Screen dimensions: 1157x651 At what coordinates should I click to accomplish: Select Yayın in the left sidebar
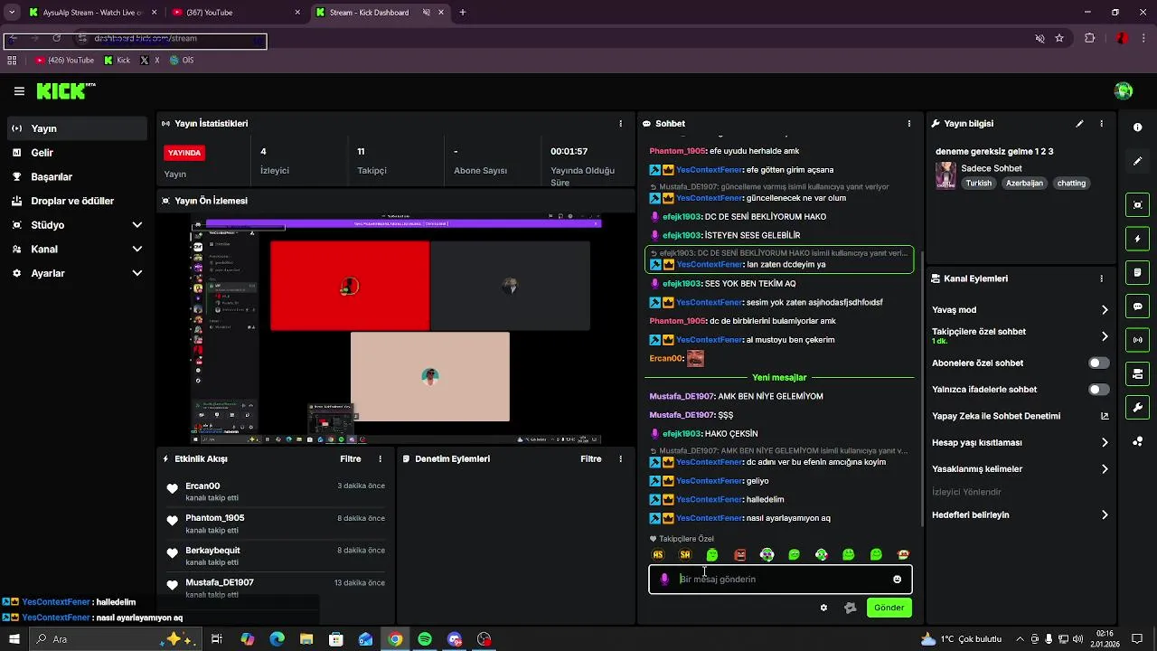coord(77,128)
